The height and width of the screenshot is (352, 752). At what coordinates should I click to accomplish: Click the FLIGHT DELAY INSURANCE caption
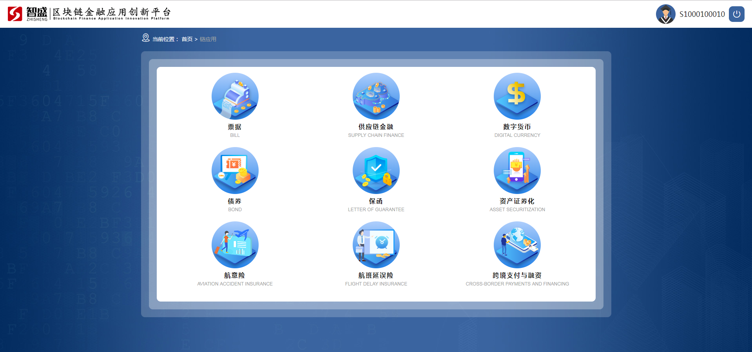376,284
